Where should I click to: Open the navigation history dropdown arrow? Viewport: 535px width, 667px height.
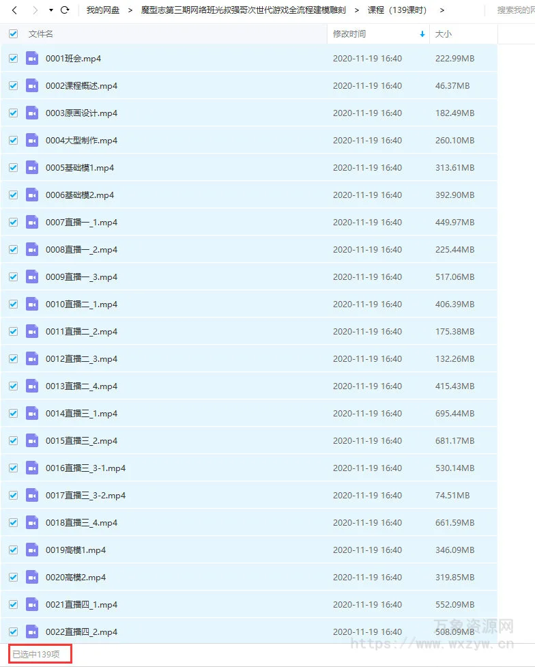pos(50,10)
